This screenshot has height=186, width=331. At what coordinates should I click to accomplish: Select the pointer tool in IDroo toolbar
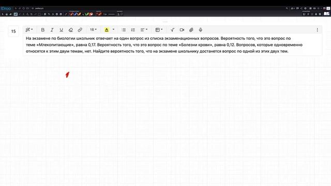point(3,14)
